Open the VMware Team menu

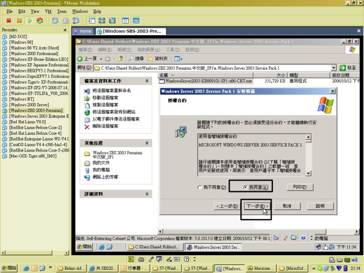click(x=62, y=11)
